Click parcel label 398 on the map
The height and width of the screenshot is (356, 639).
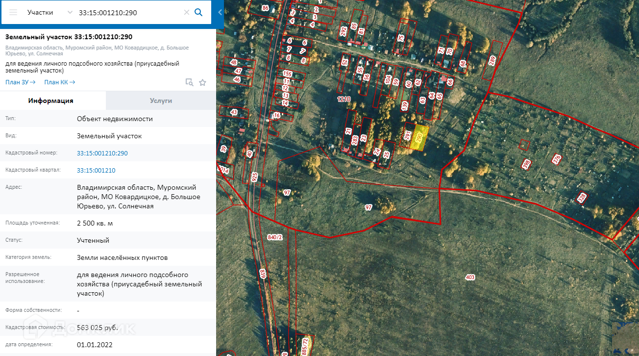point(526,164)
